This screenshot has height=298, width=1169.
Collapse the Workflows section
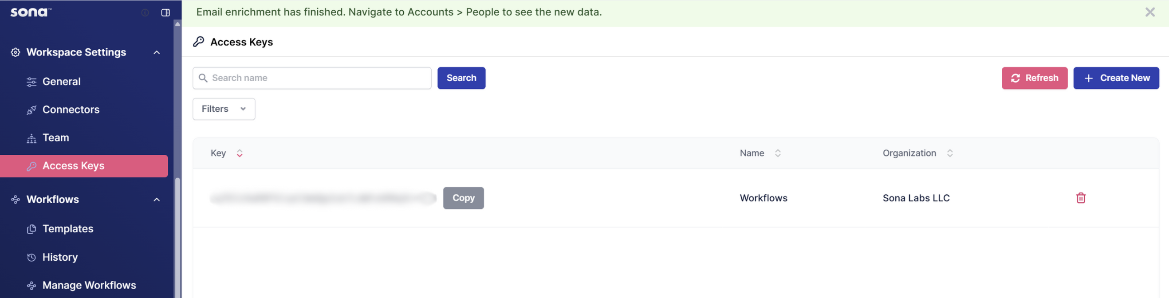(157, 199)
